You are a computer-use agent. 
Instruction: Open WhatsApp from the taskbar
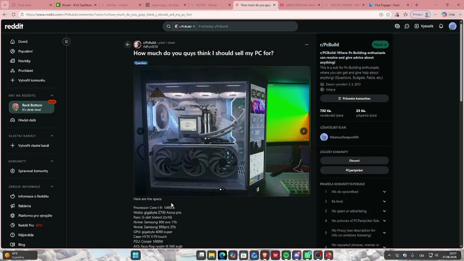click(307, 256)
